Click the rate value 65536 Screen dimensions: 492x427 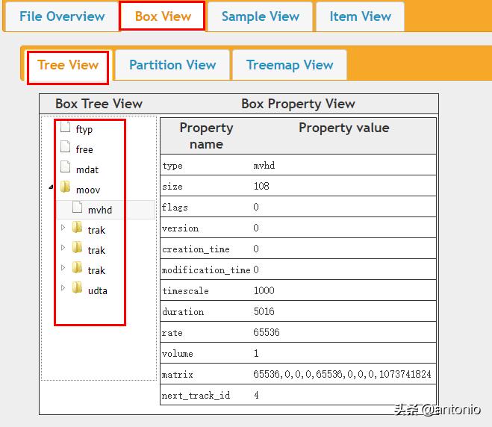[x=267, y=332]
